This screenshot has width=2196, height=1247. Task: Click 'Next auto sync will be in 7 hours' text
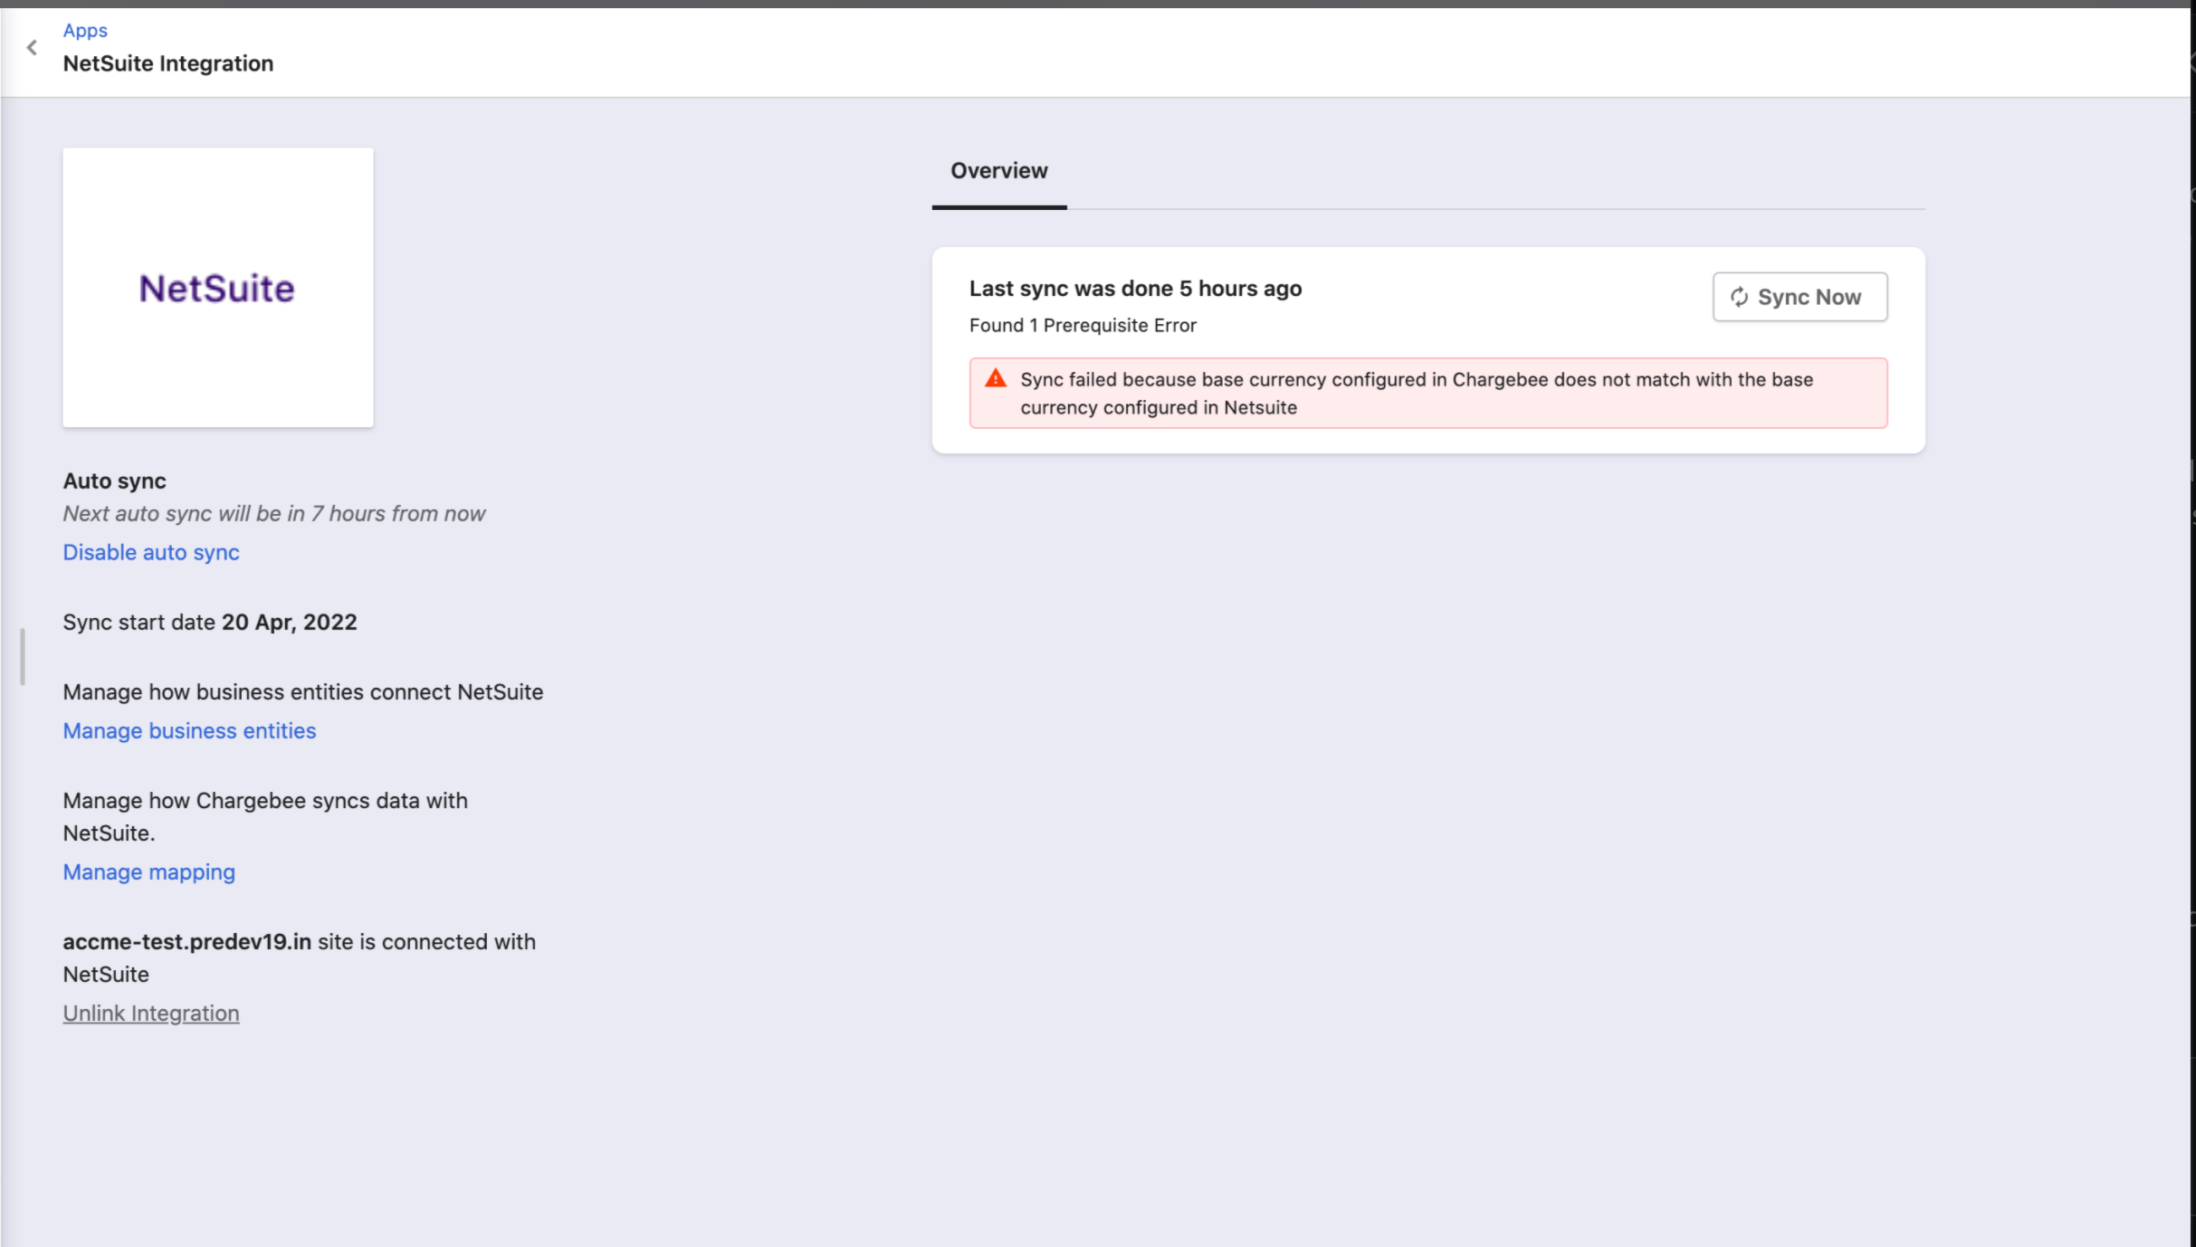[x=273, y=513]
